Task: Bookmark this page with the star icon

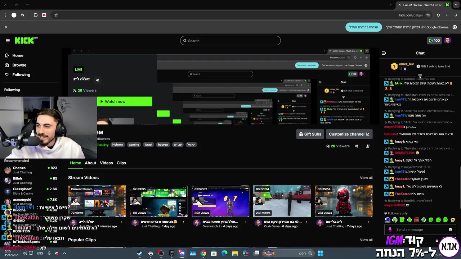Action: pyautogui.click(x=56, y=15)
